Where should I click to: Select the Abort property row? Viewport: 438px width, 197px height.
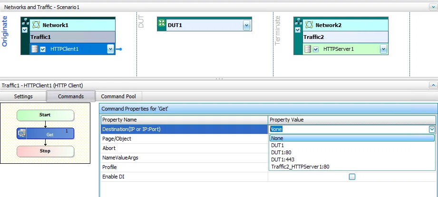click(x=185, y=148)
